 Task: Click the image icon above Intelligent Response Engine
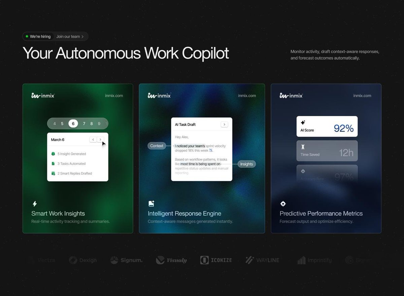tap(151, 203)
